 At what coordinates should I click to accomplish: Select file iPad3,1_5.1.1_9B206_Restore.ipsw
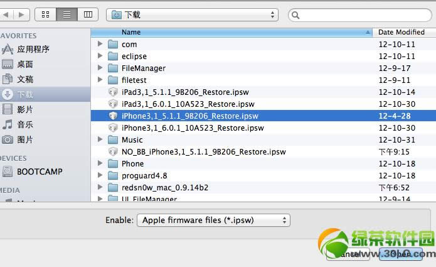coord(185,92)
